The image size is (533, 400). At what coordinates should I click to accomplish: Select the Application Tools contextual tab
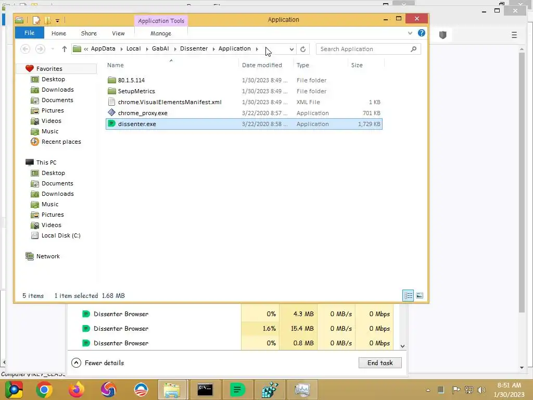[161, 21]
